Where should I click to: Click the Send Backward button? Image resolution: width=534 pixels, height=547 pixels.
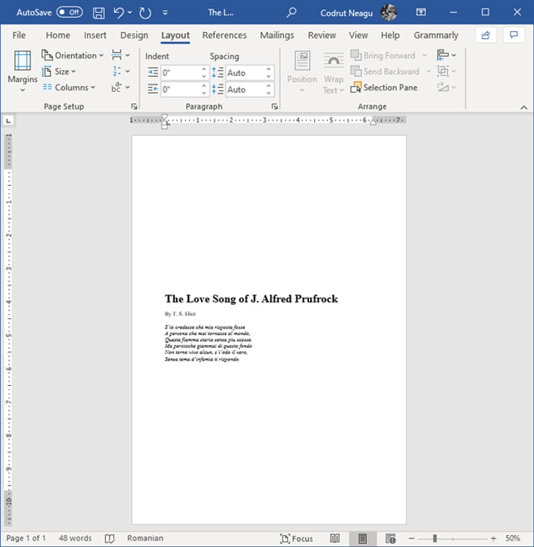pos(385,71)
